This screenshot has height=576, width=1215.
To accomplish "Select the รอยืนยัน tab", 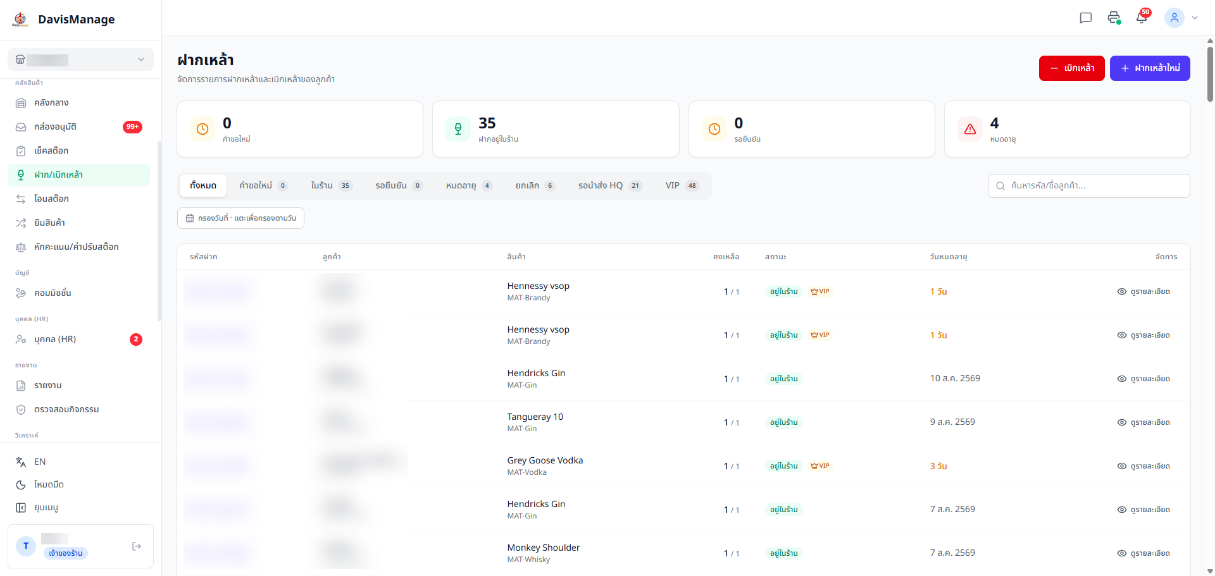I will coord(399,185).
